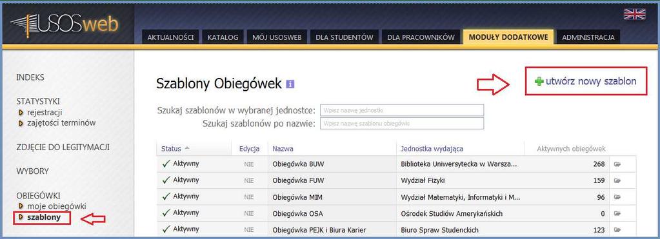Click the green plus icon for new template
This screenshot has width=660, height=239.
pyautogui.click(x=539, y=81)
